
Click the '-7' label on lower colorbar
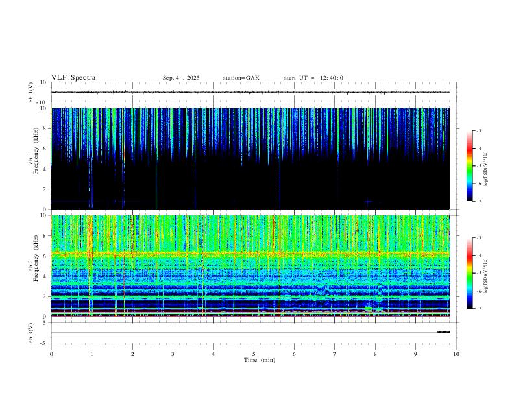click(x=478, y=308)
